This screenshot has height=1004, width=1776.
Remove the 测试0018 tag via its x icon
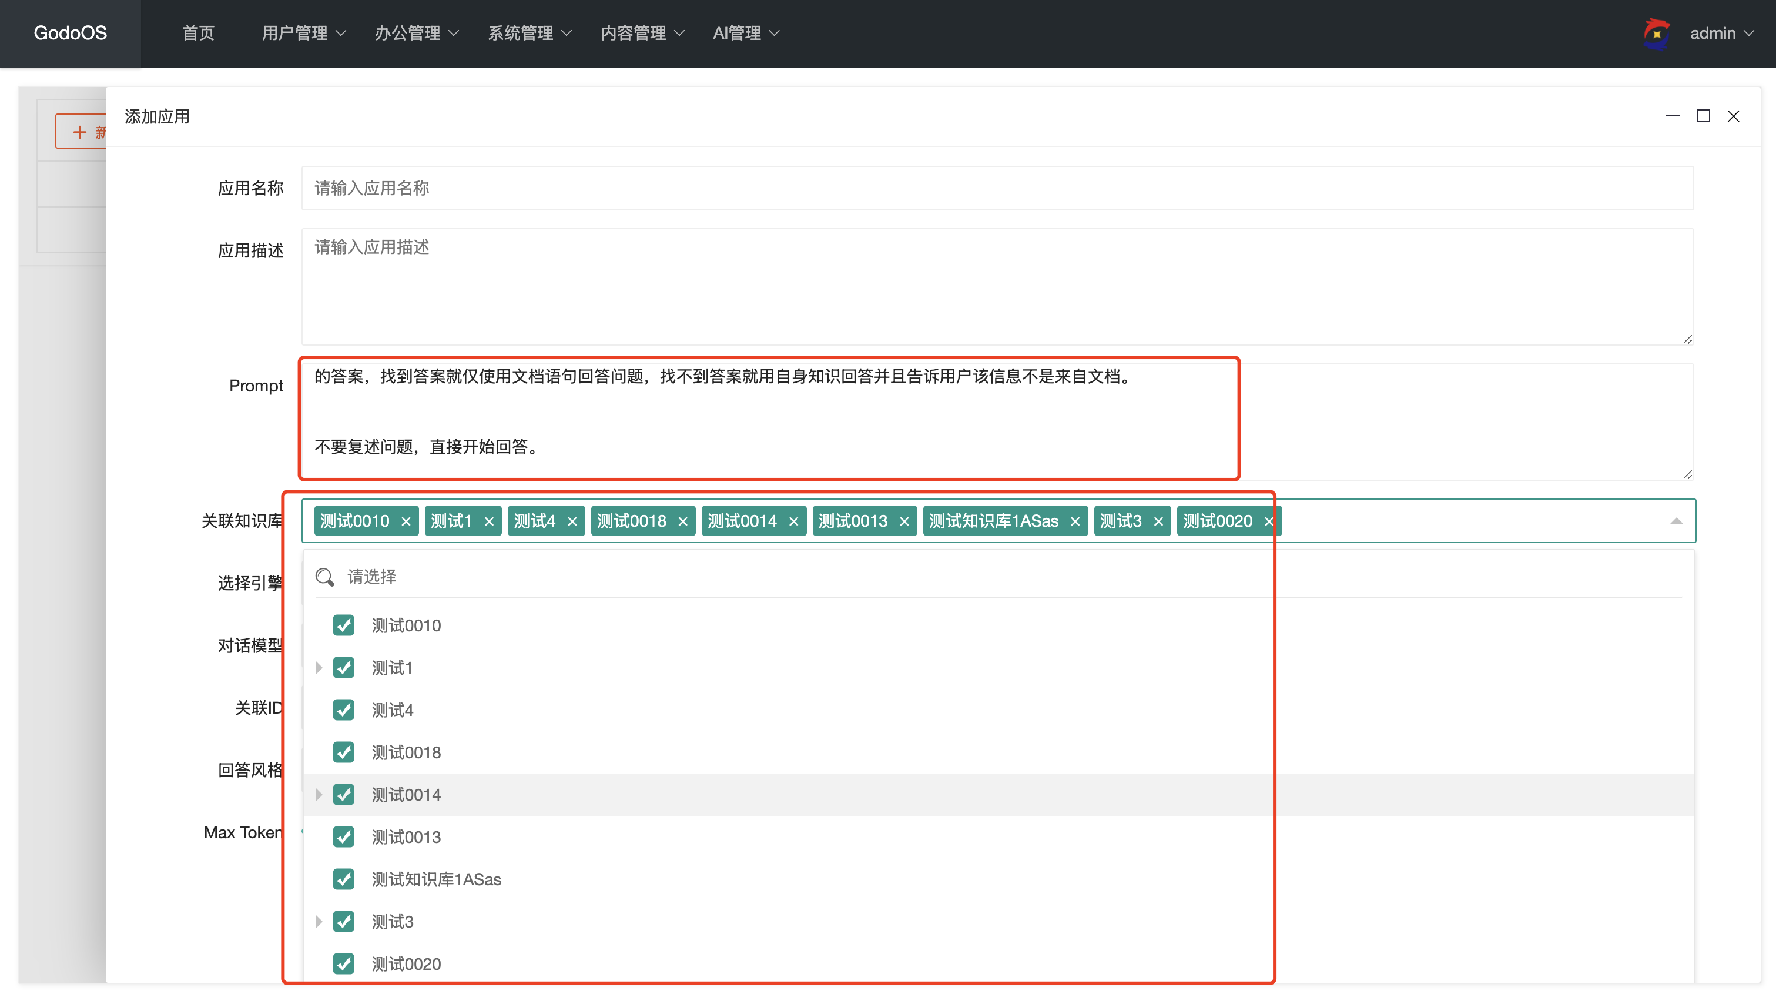(682, 521)
